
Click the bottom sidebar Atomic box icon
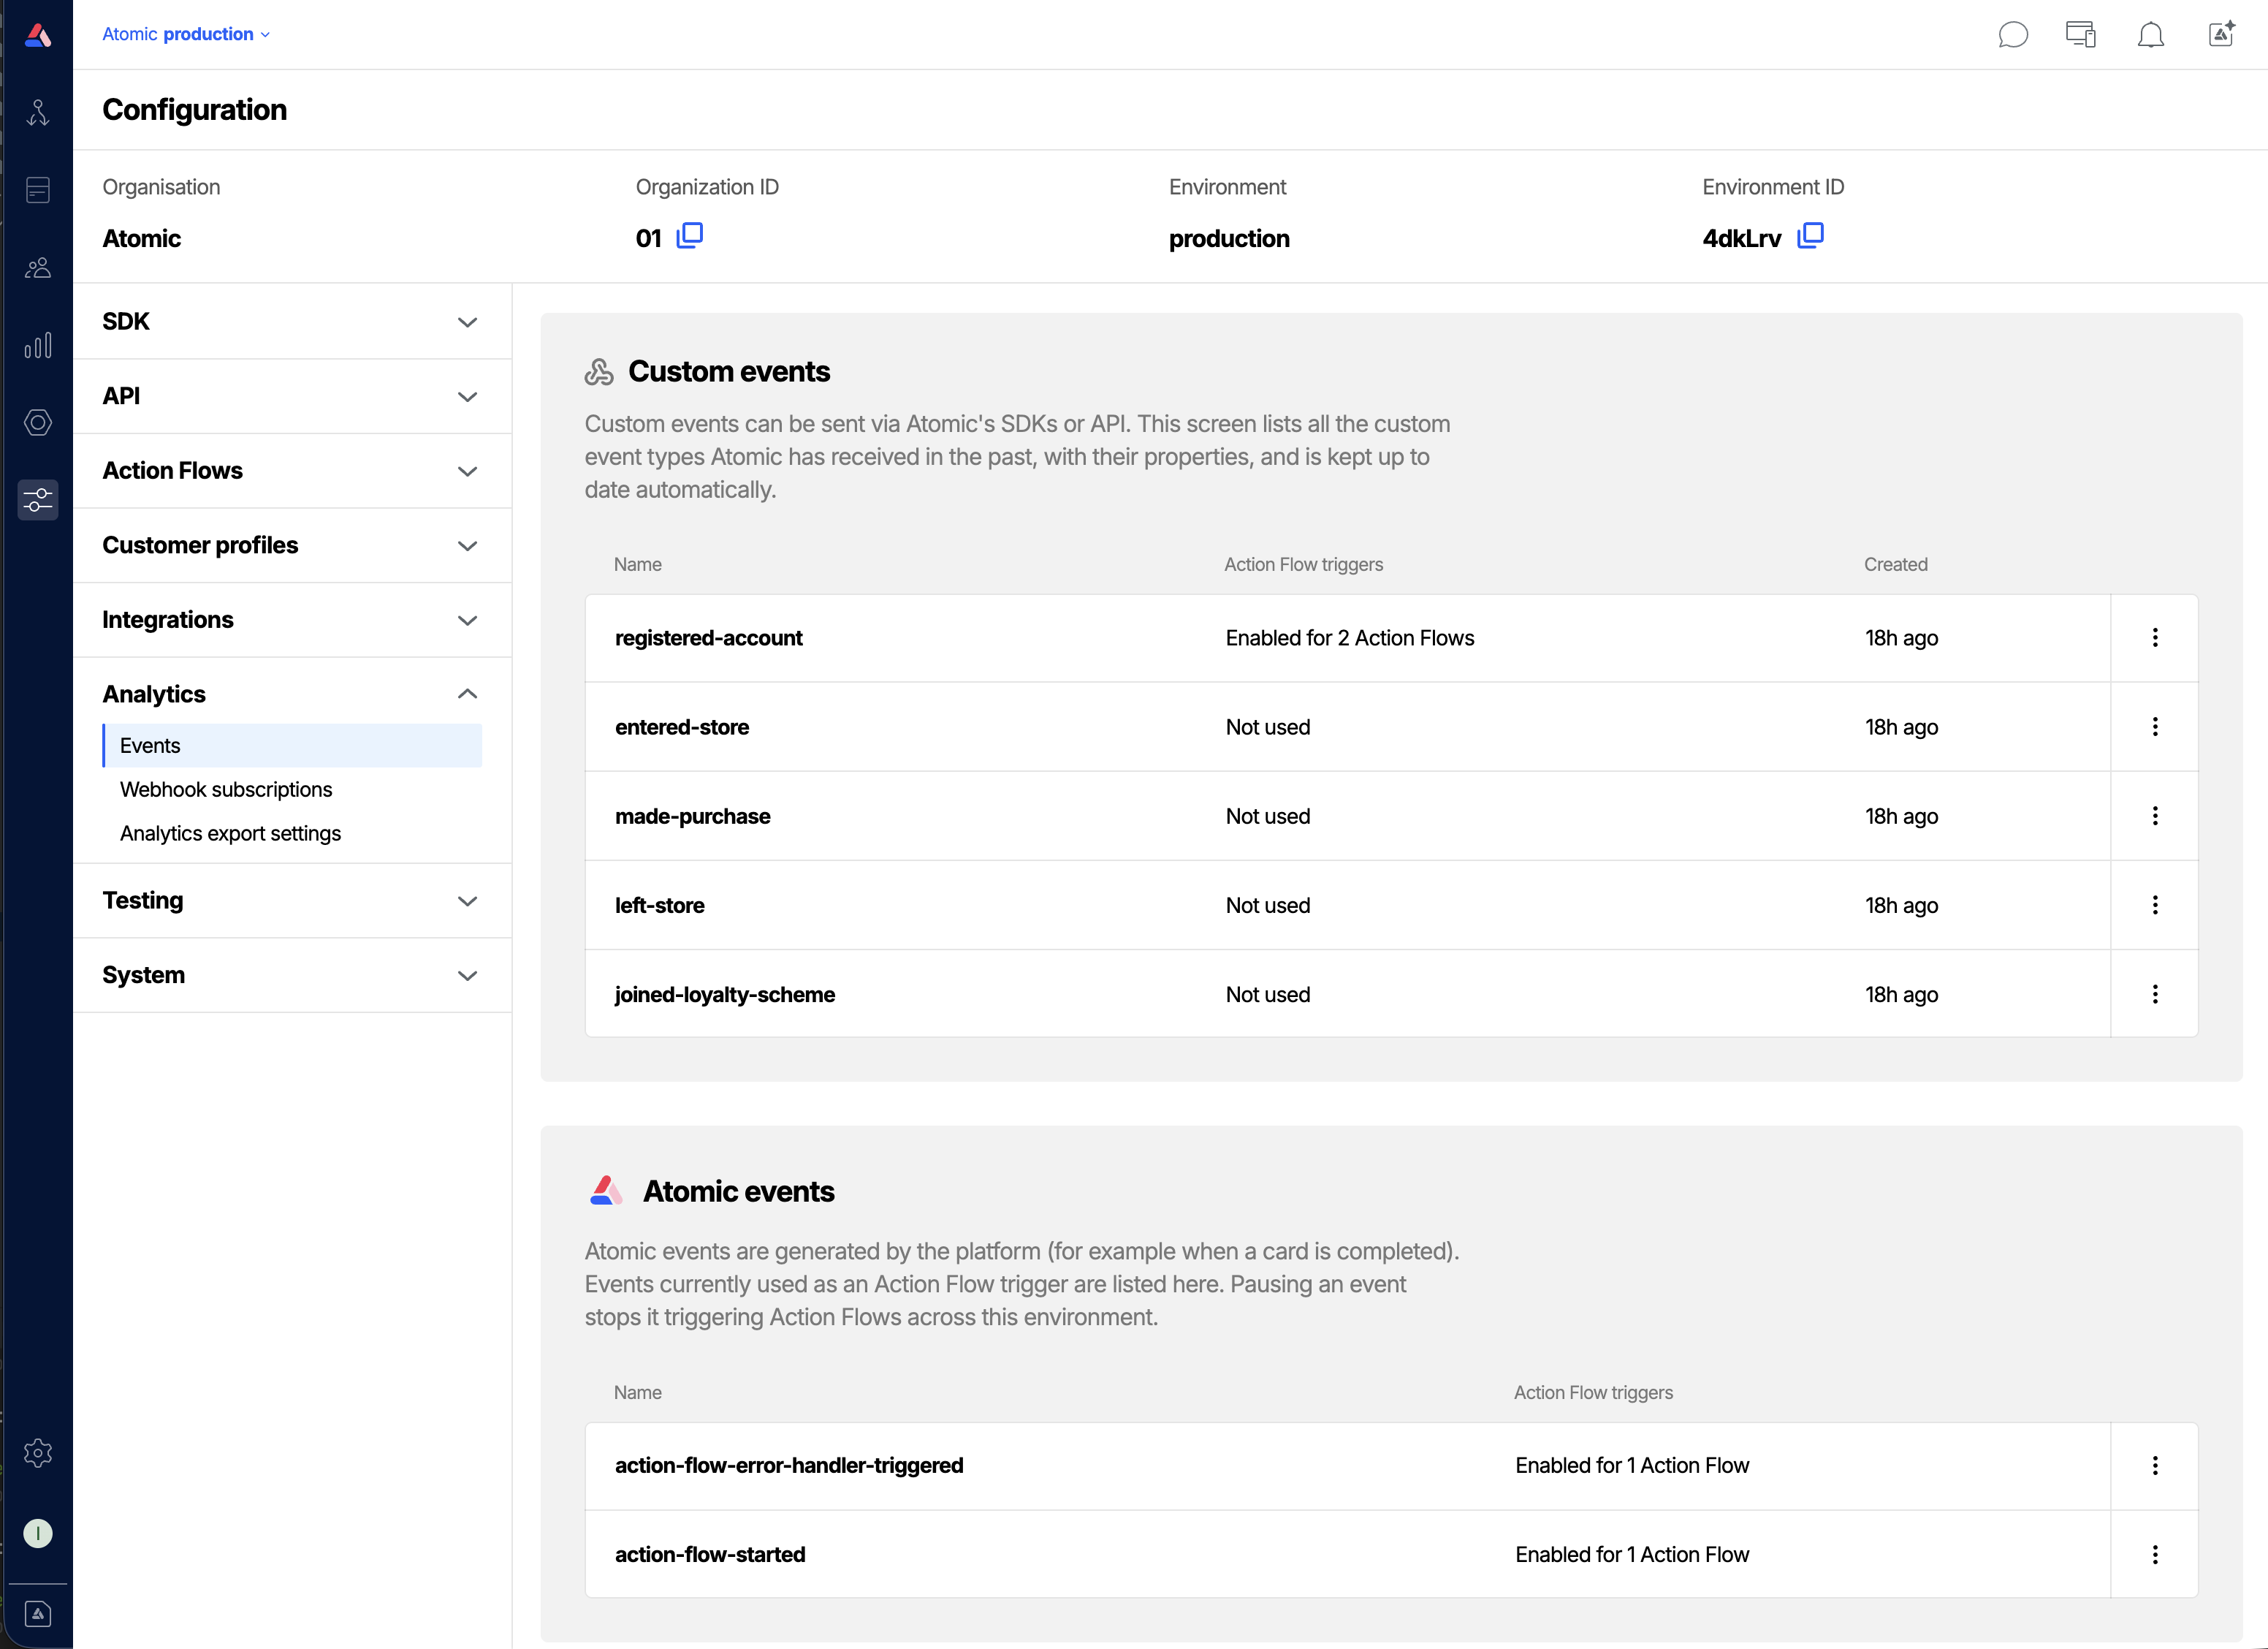[x=38, y=1614]
